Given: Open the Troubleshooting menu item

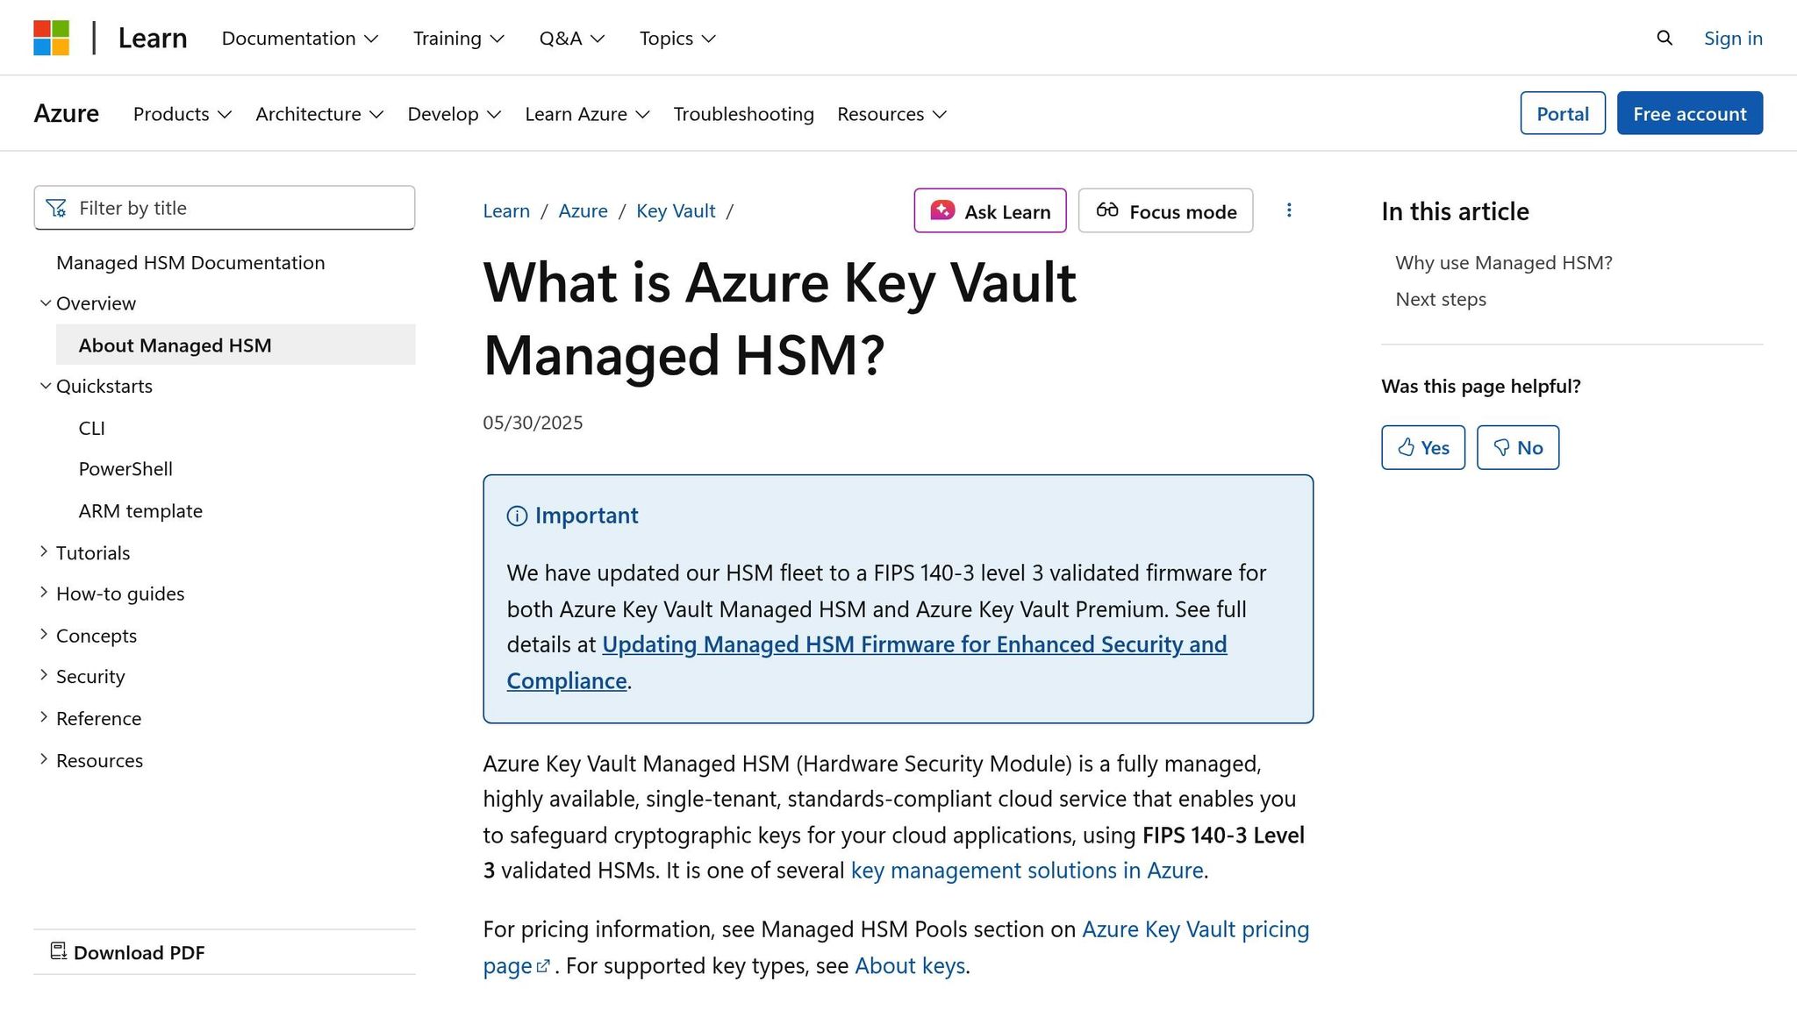Looking at the screenshot, I should click(x=743, y=114).
